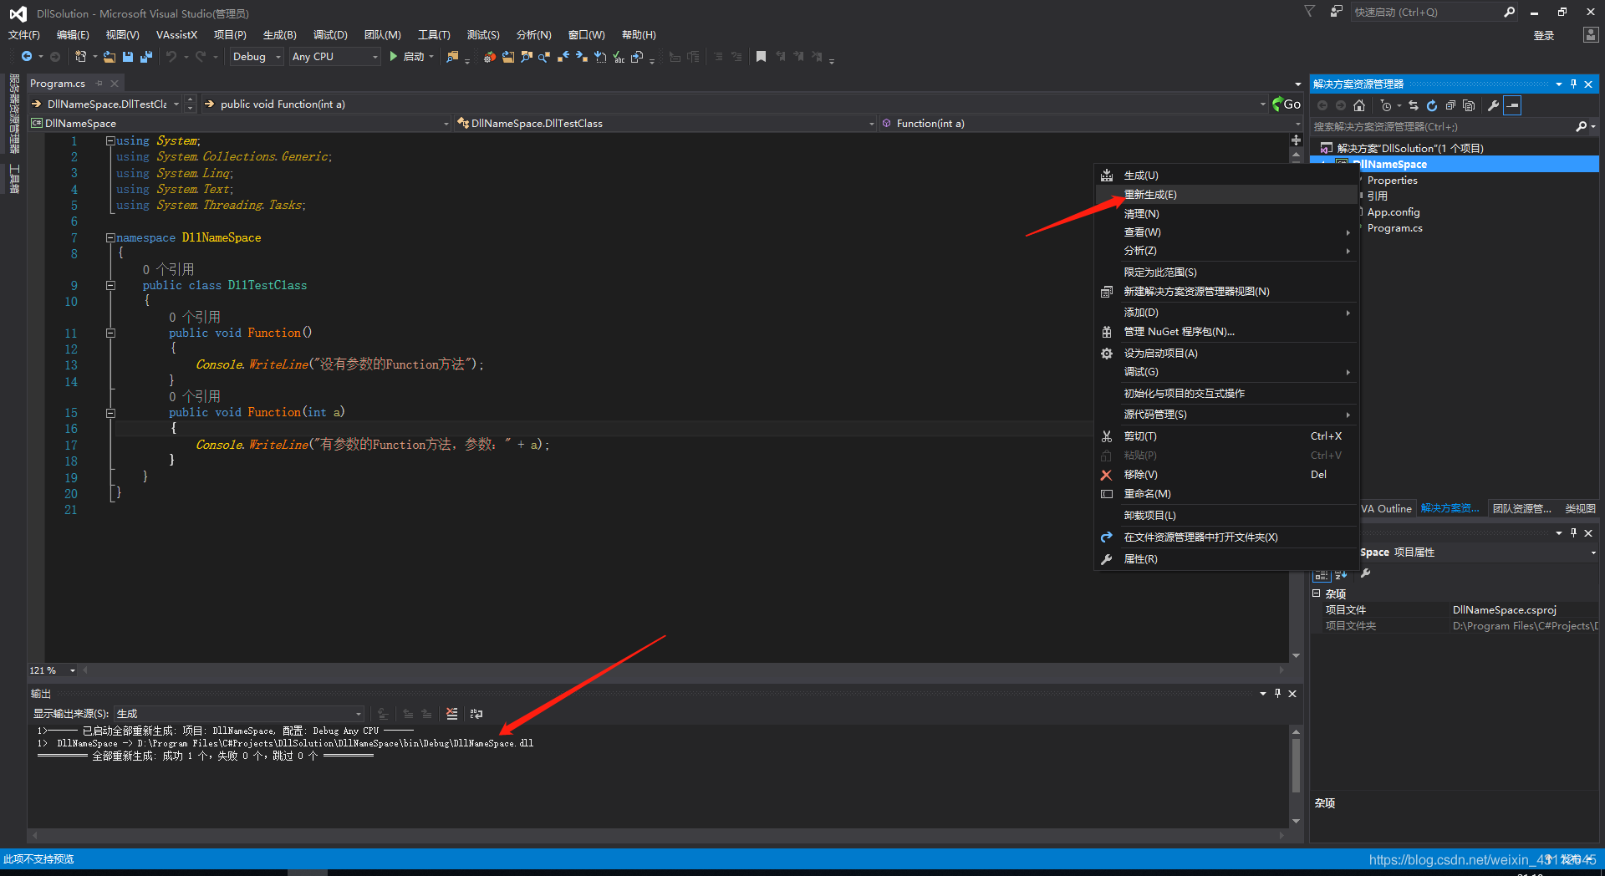1605x876 pixels.
Task: Click the Output panel vertical scrollbar thumb
Action: (1296, 765)
